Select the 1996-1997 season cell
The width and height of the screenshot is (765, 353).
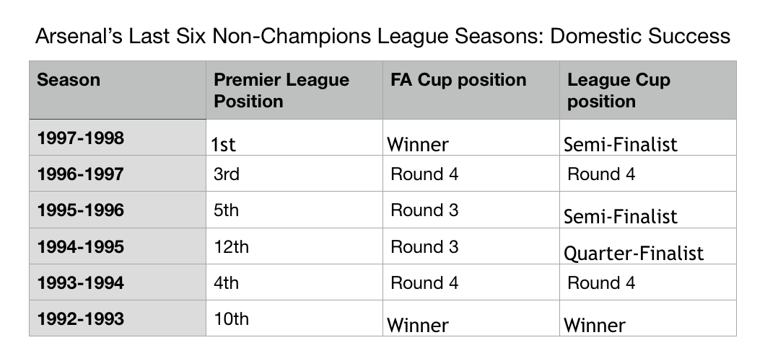(x=118, y=174)
